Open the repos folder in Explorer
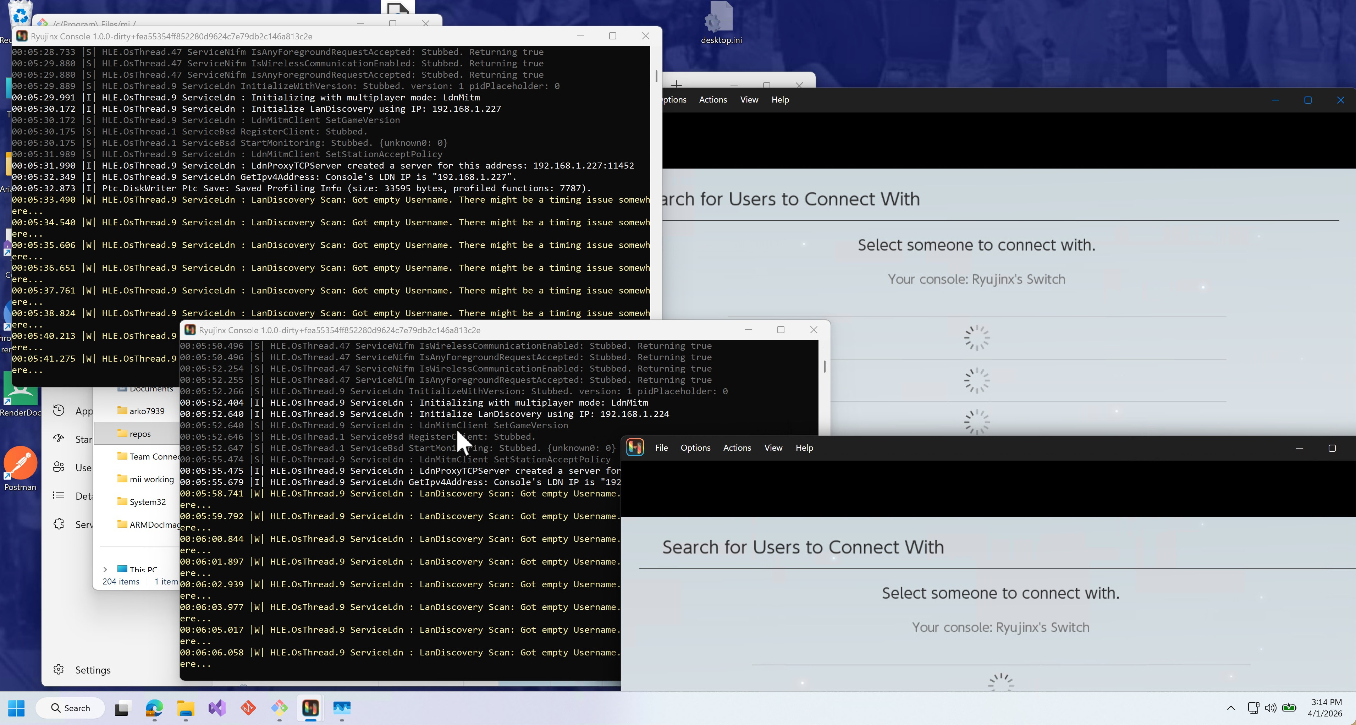 140,433
